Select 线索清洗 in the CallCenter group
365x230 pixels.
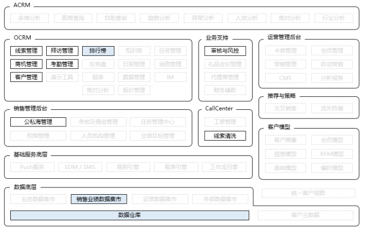click(225, 136)
